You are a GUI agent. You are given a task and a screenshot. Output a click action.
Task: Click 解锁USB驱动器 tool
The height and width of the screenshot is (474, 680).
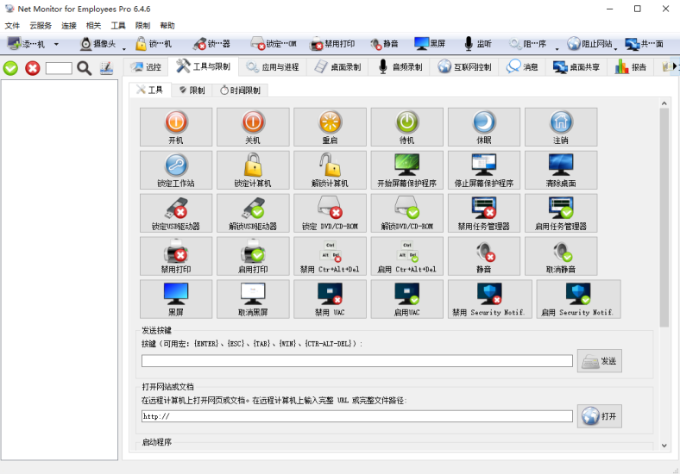coord(253,213)
